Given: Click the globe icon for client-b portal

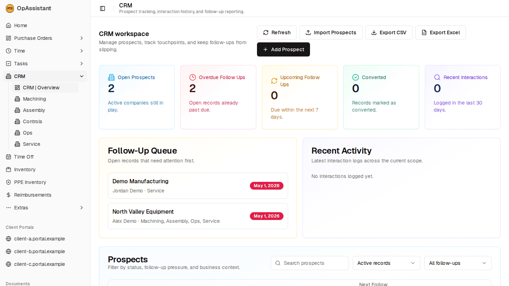Looking at the screenshot, I should [x=8, y=251].
